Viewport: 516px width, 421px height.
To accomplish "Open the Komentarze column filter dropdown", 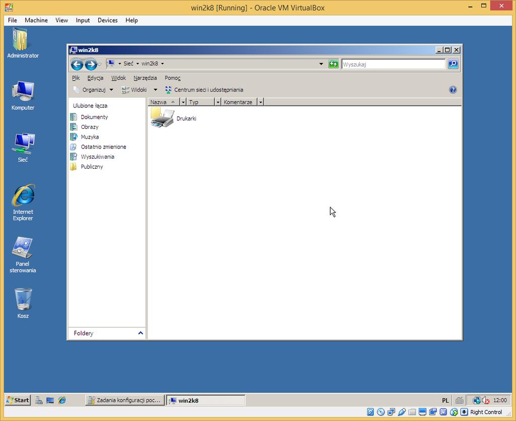I will (261, 102).
